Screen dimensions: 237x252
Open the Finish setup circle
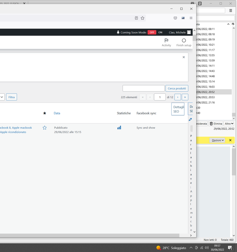click(184, 43)
